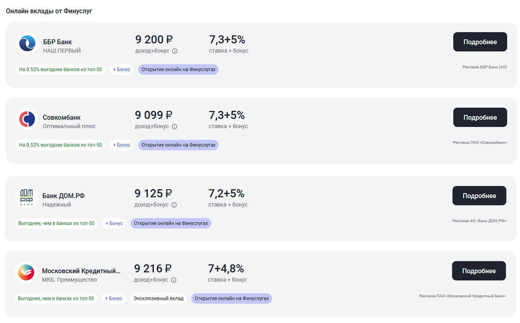Click 'Выгоднее, чем в банках' tag on Банк ДОМ.РФ
This screenshot has width=520, height=323.
pyautogui.click(x=56, y=223)
